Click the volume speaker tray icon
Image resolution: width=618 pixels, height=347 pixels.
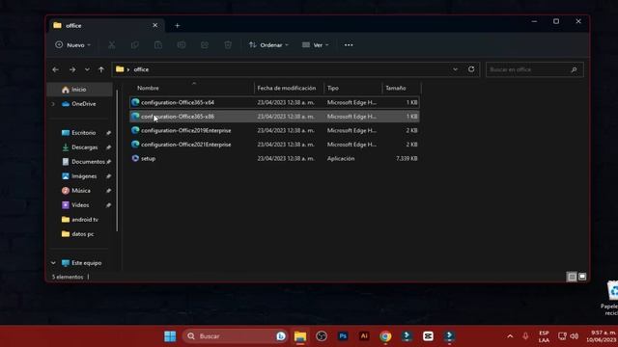[x=575, y=336]
